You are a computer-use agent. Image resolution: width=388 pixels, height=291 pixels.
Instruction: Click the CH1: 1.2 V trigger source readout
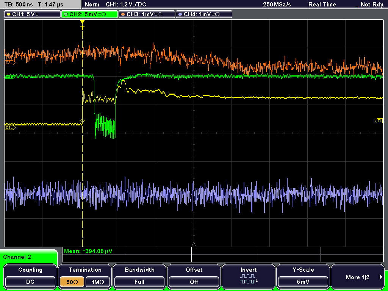coord(126,5)
